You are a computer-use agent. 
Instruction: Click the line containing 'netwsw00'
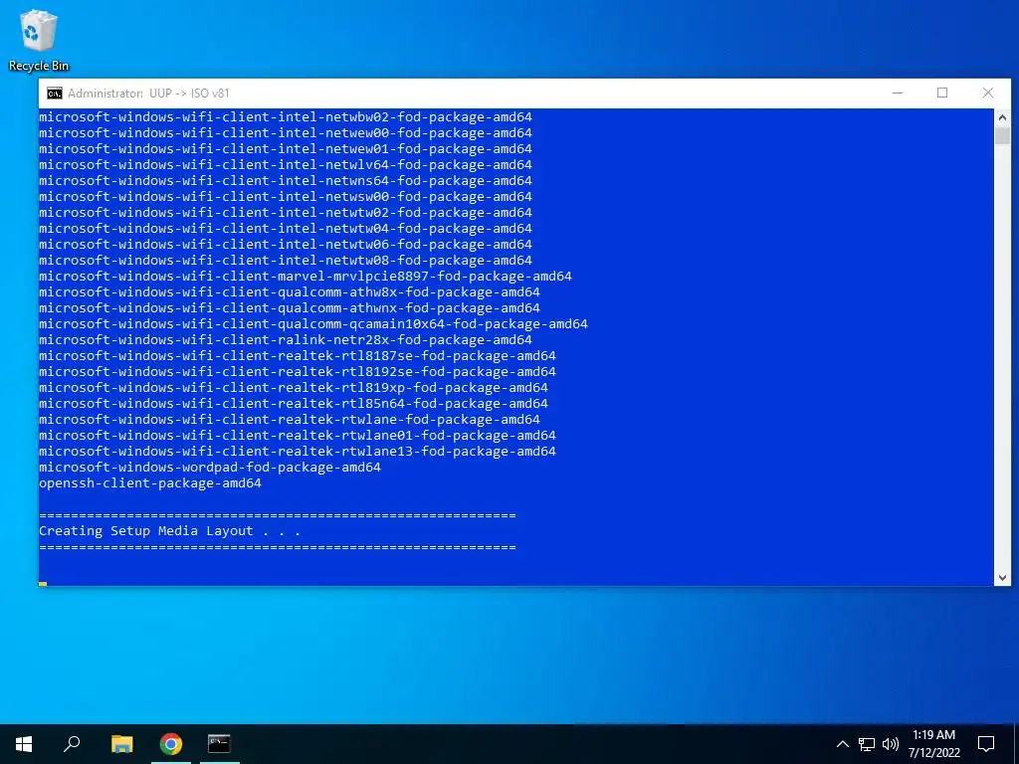[286, 196]
